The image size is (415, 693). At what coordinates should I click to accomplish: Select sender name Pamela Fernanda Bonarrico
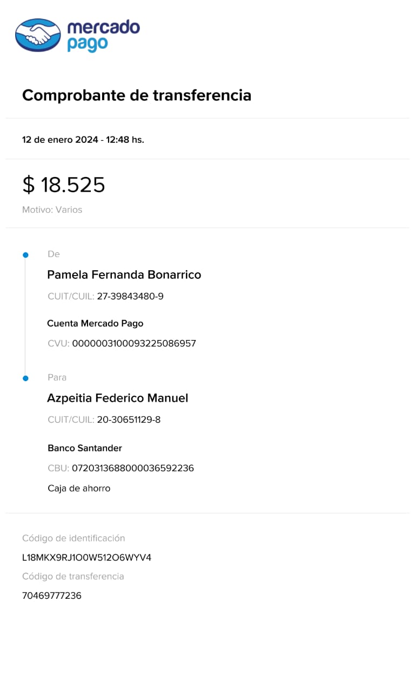(124, 275)
